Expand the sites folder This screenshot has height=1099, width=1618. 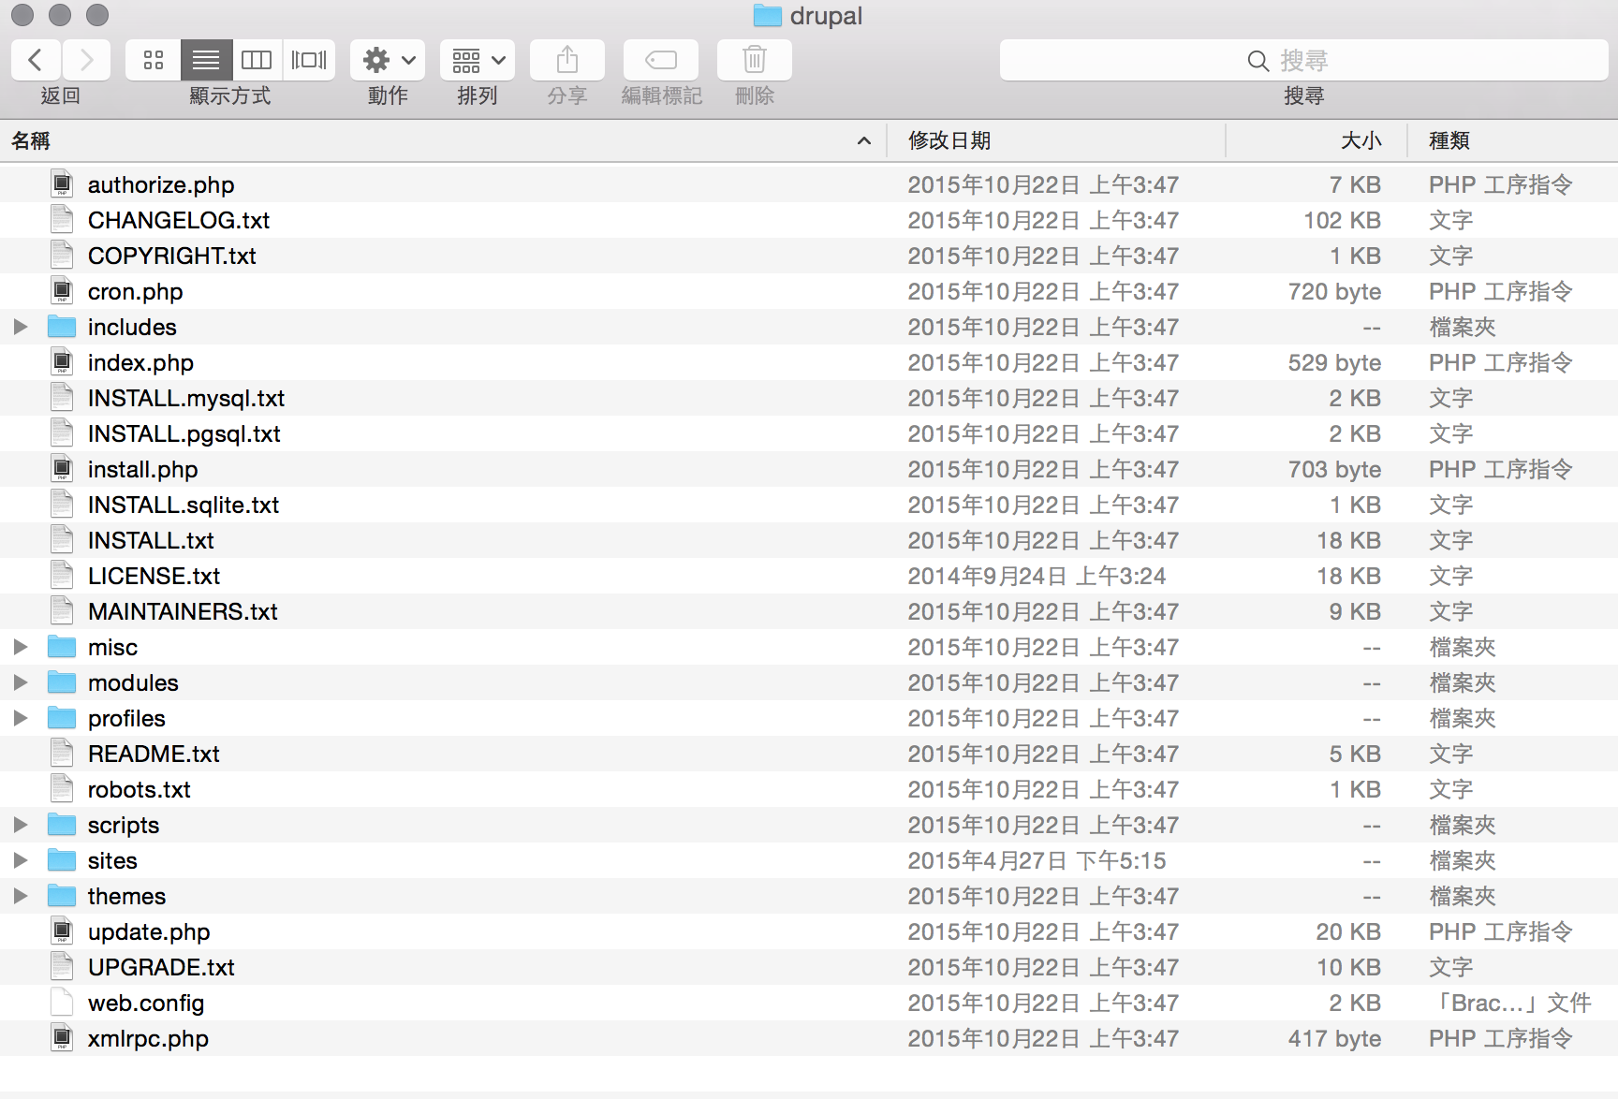point(21,860)
